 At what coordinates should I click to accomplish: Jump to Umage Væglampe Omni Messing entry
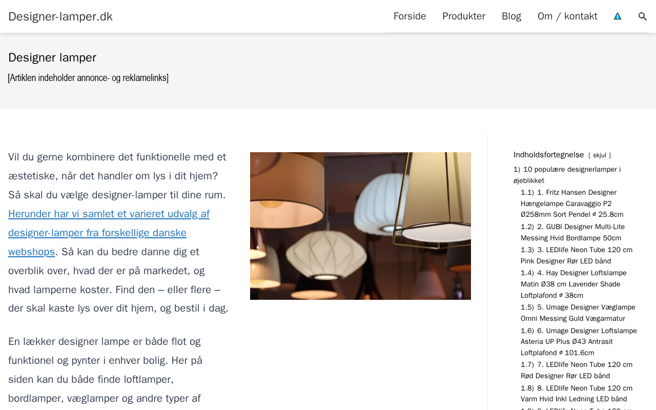pyautogui.click(x=578, y=313)
